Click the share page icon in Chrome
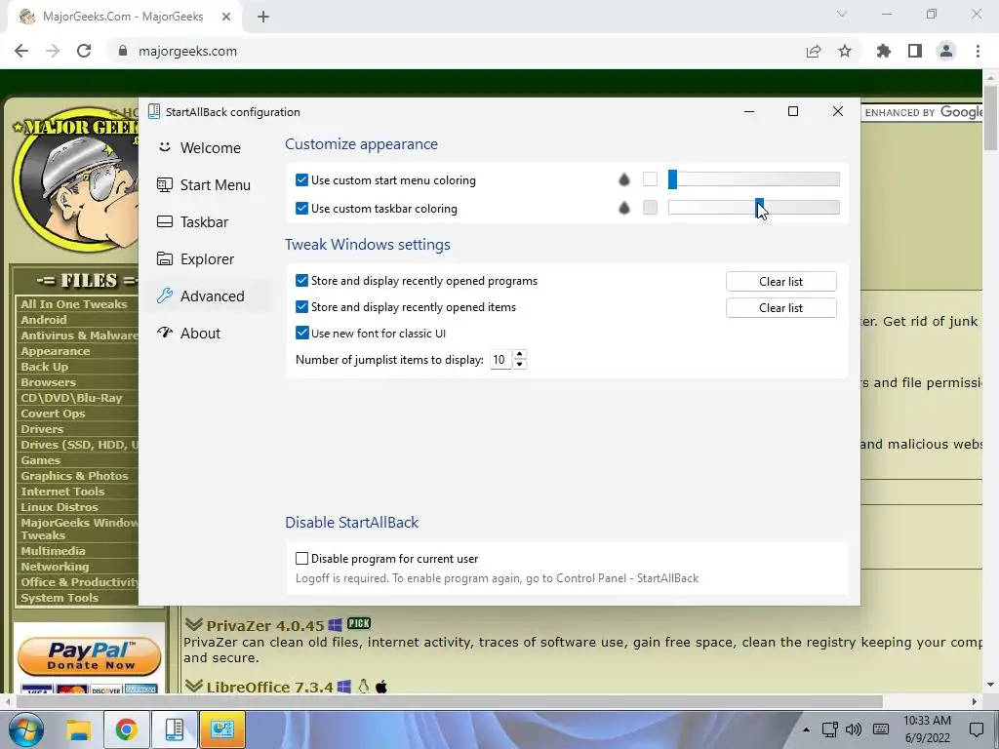The image size is (999, 749). (x=814, y=52)
